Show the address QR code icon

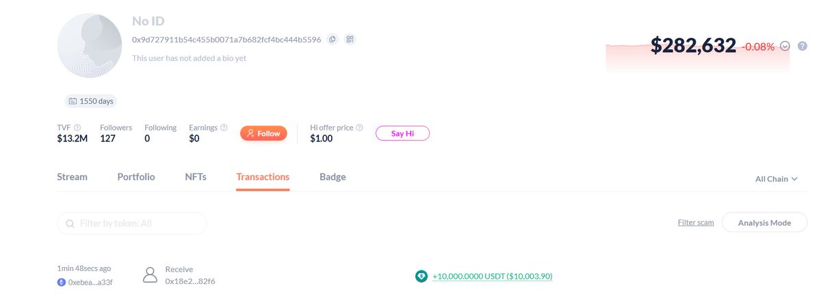coord(350,40)
